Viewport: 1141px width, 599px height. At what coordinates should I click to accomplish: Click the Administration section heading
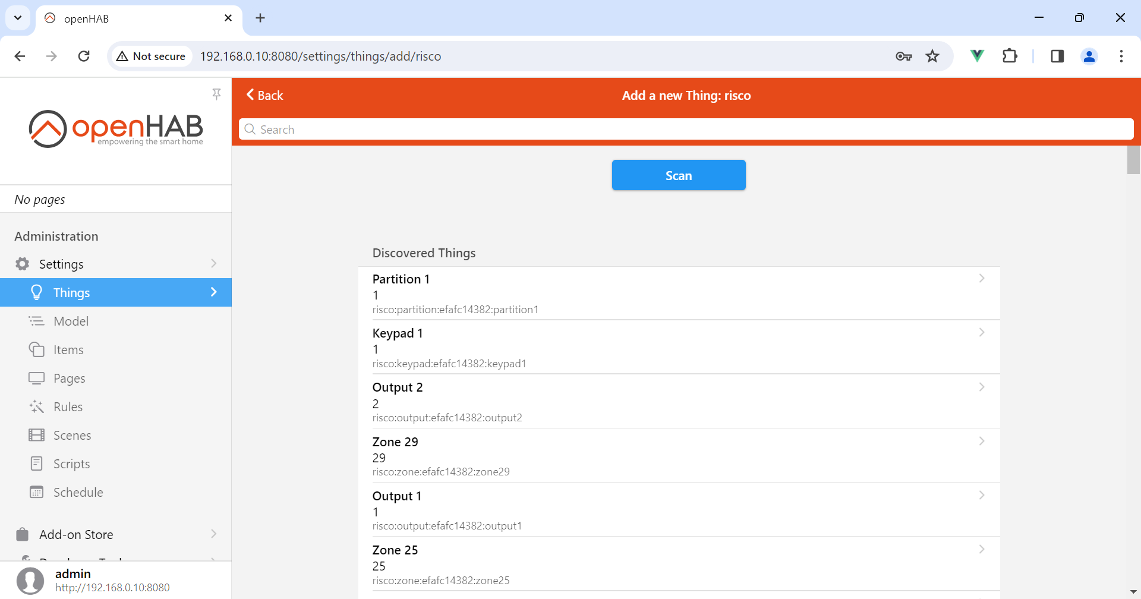56,236
